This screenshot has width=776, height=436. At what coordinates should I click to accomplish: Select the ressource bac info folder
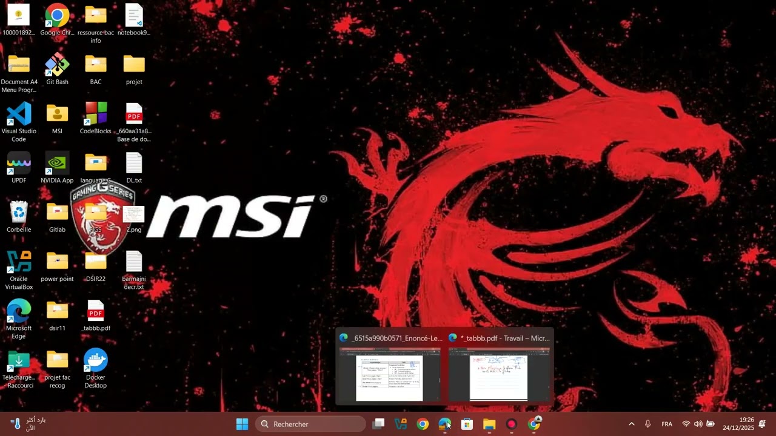pyautogui.click(x=96, y=24)
